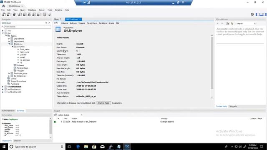Click the Analyze Table button
This screenshot has height=150, width=267.
click(103, 103)
